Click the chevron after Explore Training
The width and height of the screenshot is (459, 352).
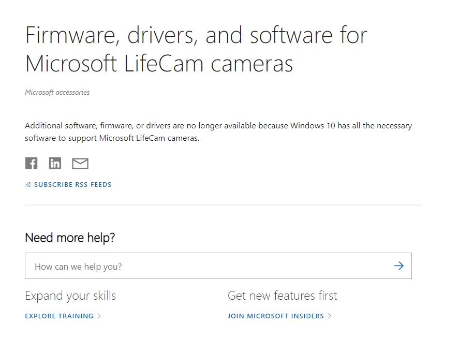(99, 316)
